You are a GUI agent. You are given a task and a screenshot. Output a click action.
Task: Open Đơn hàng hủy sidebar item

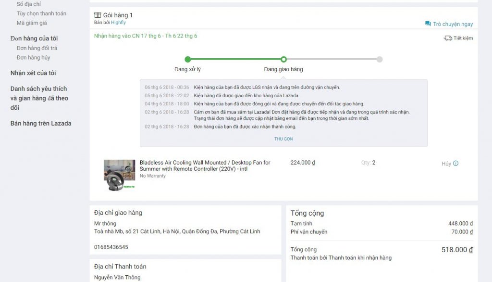33,57
